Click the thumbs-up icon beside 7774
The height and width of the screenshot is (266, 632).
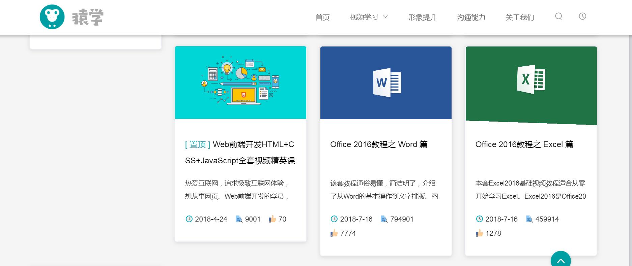[334, 233]
